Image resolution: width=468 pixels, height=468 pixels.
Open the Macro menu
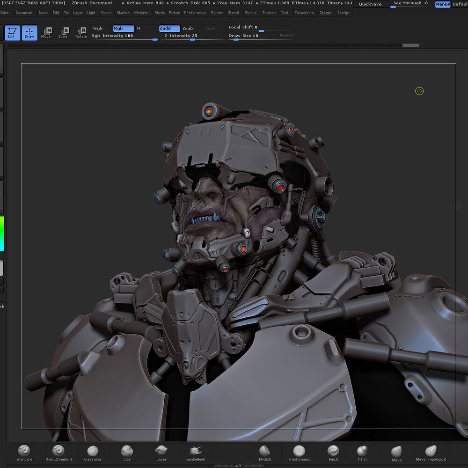coord(106,13)
